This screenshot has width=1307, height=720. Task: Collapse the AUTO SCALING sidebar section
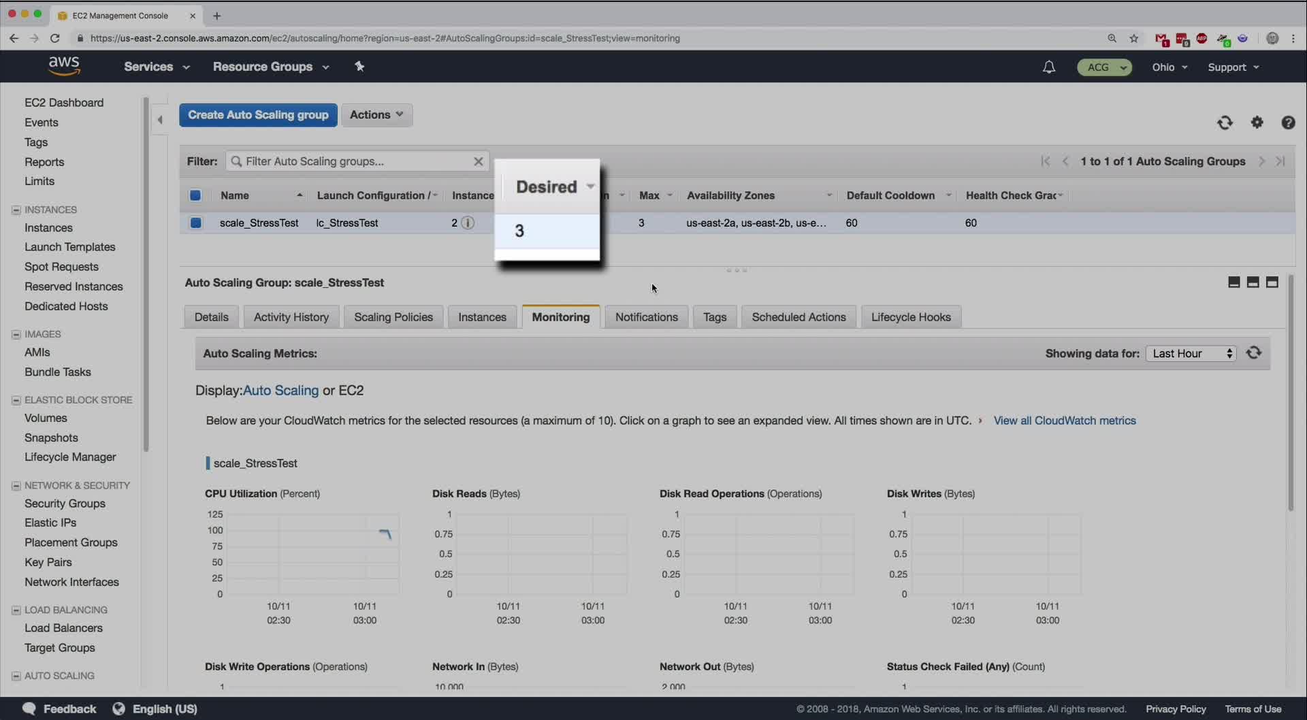point(16,676)
